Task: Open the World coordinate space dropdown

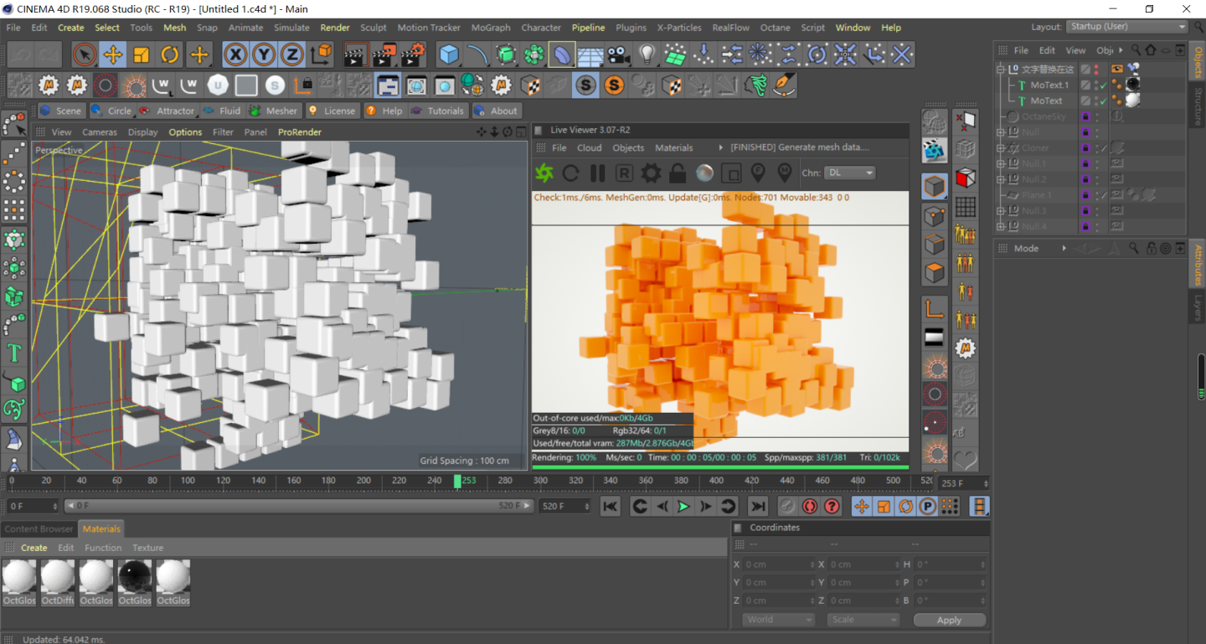Action: coord(778,620)
